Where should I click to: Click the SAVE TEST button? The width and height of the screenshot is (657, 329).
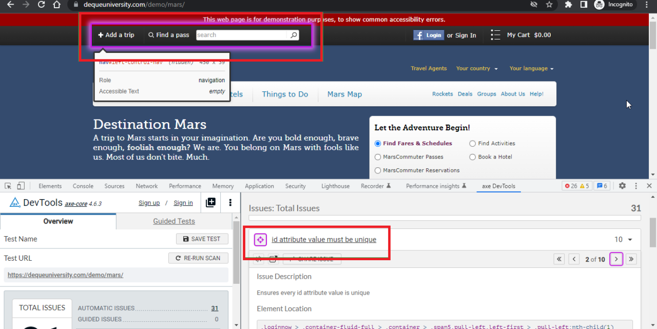click(202, 239)
